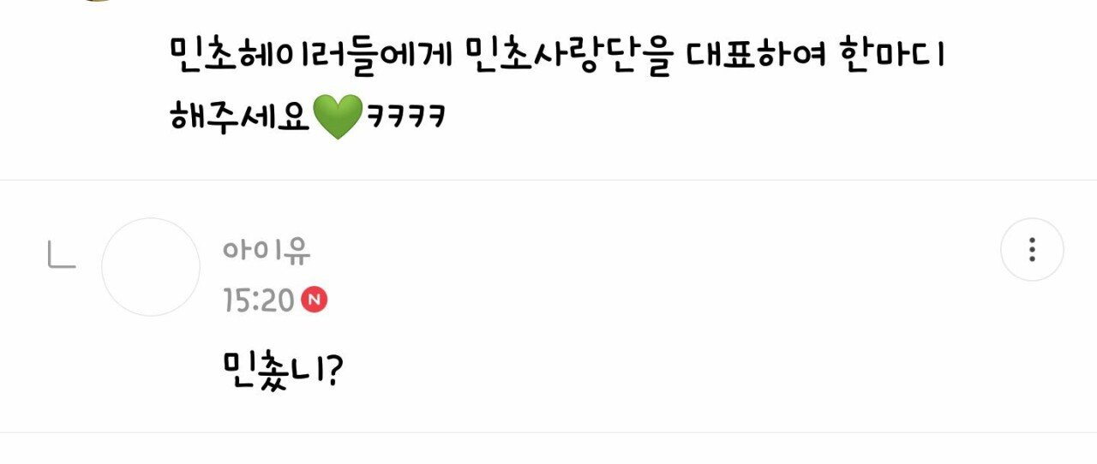Image resolution: width=1097 pixels, height=464 pixels.
Task: Open 아이유's blank profile picture
Action: pyautogui.click(x=151, y=267)
